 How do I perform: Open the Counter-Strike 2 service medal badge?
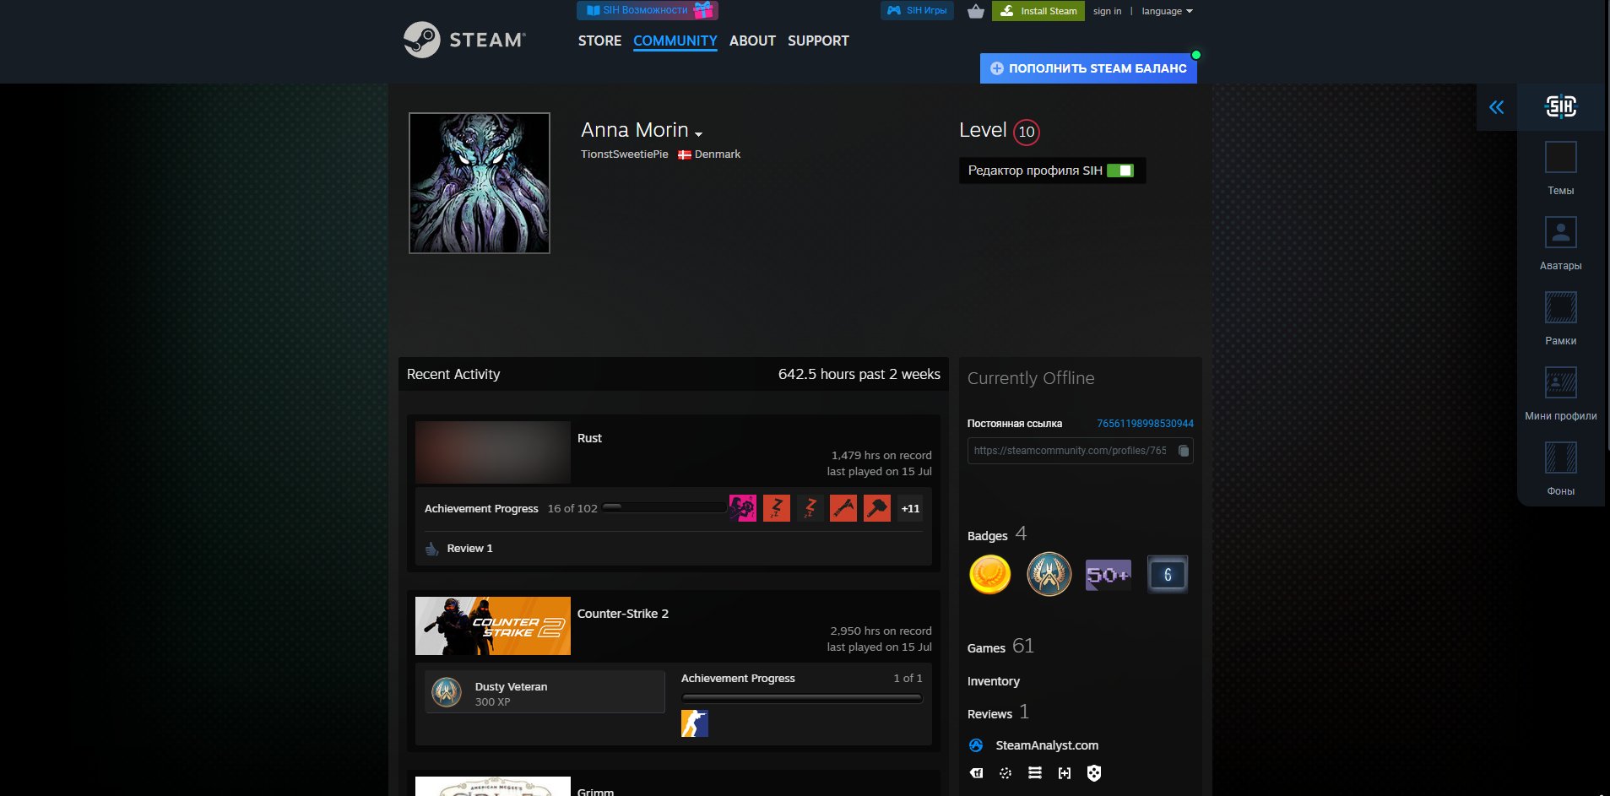coord(1049,575)
